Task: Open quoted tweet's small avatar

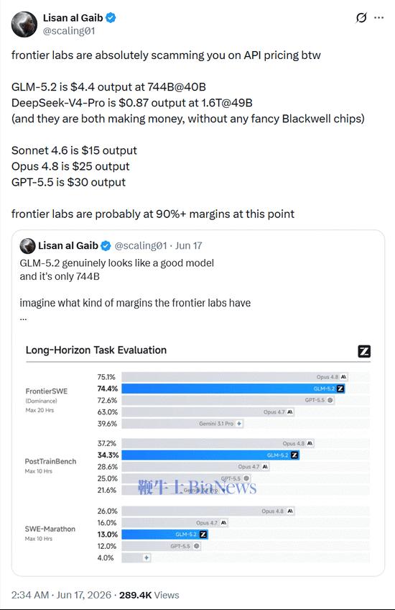Action: 27,246
